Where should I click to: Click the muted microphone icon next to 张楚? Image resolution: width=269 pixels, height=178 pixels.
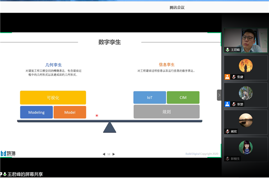pos(234,104)
